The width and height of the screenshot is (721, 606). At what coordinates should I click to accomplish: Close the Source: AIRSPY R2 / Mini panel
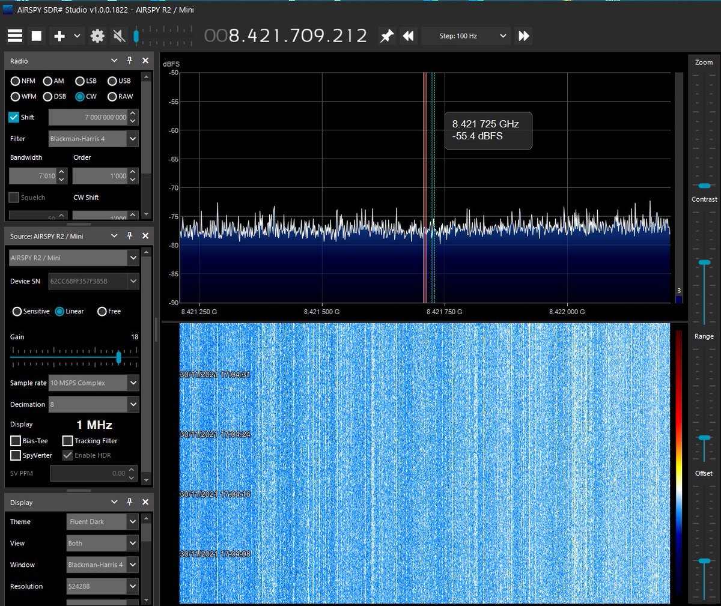145,236
